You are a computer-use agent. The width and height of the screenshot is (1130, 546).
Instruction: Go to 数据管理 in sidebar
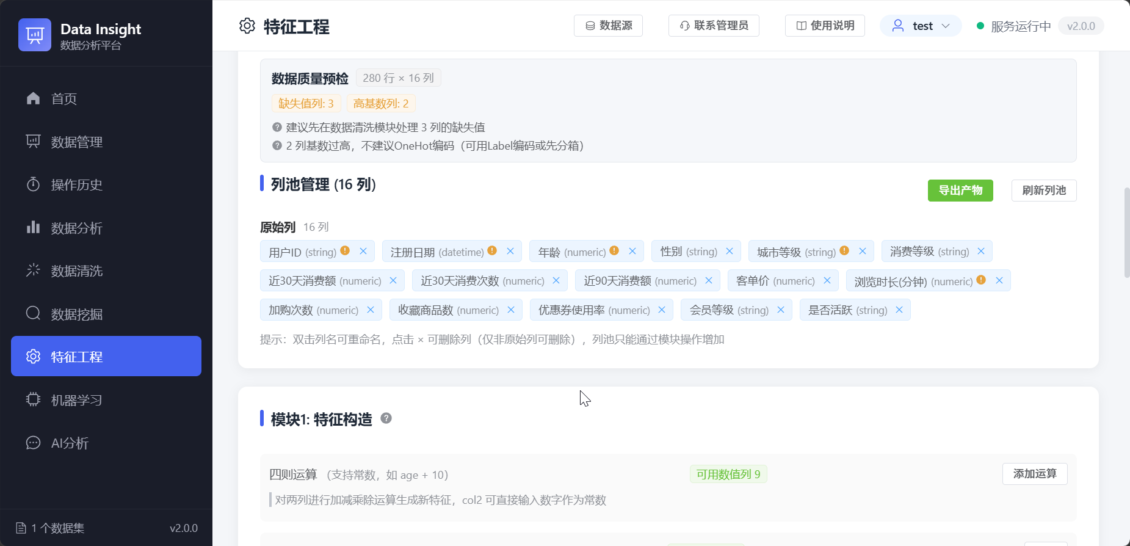(106, 142)
